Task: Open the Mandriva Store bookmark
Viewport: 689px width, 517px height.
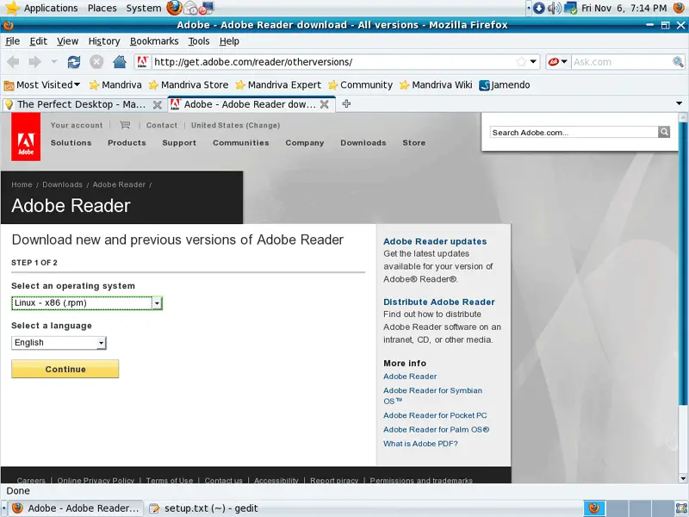Action: 189,84
